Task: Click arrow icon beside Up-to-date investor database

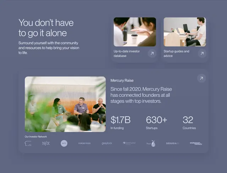Action: [152, 54]
